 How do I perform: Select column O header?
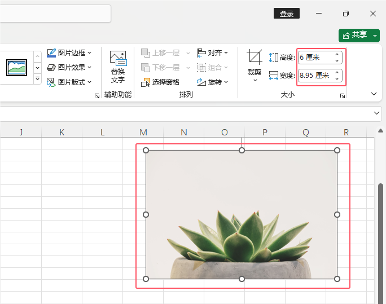pos(224,133)
